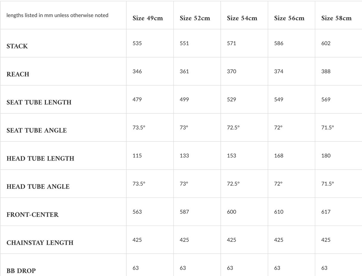Screen dimensions: 362x276
Task: Select seat tube length value 529
Action: 231,99
